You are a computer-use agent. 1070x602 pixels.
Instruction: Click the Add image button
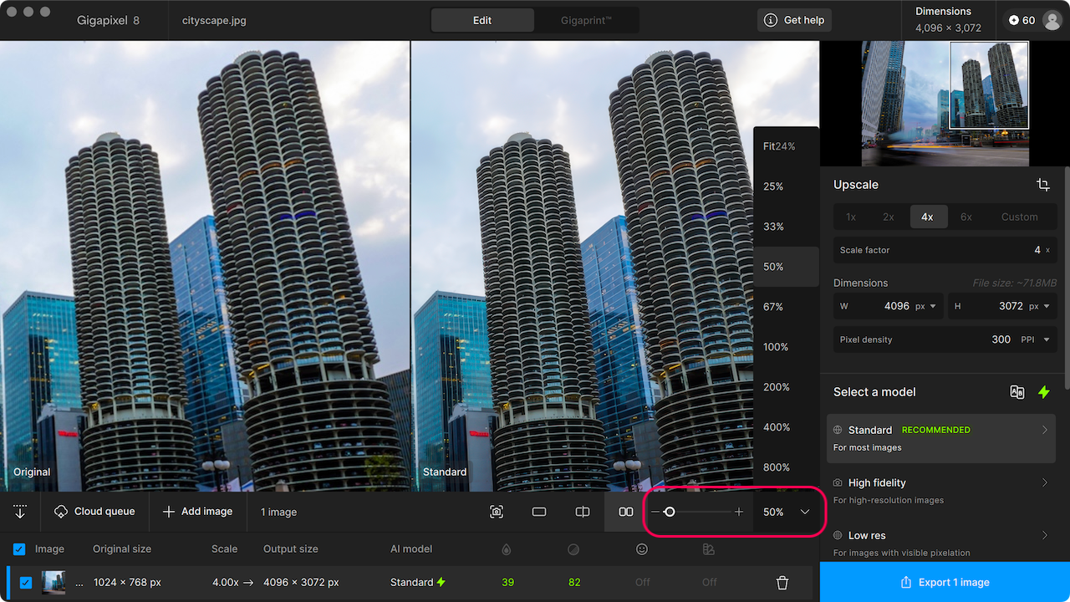point(197,512)
